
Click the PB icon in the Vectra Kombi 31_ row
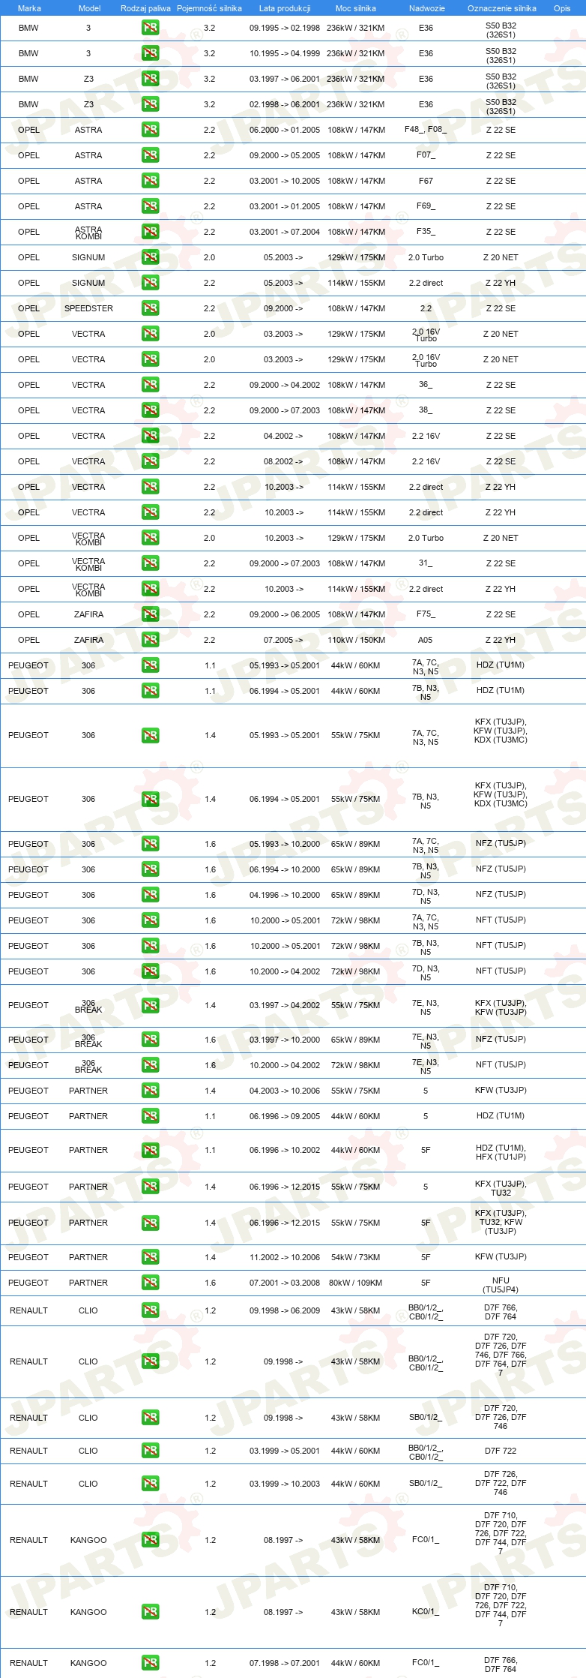150,563
